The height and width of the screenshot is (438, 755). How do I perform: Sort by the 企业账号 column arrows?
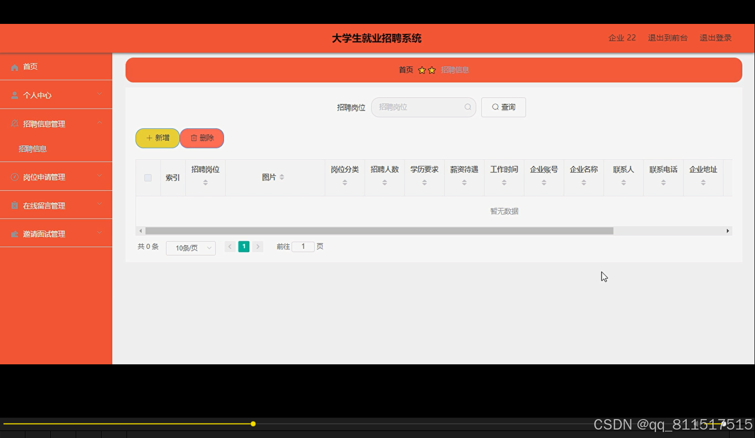pyautogui.click(x=544, y=183)
